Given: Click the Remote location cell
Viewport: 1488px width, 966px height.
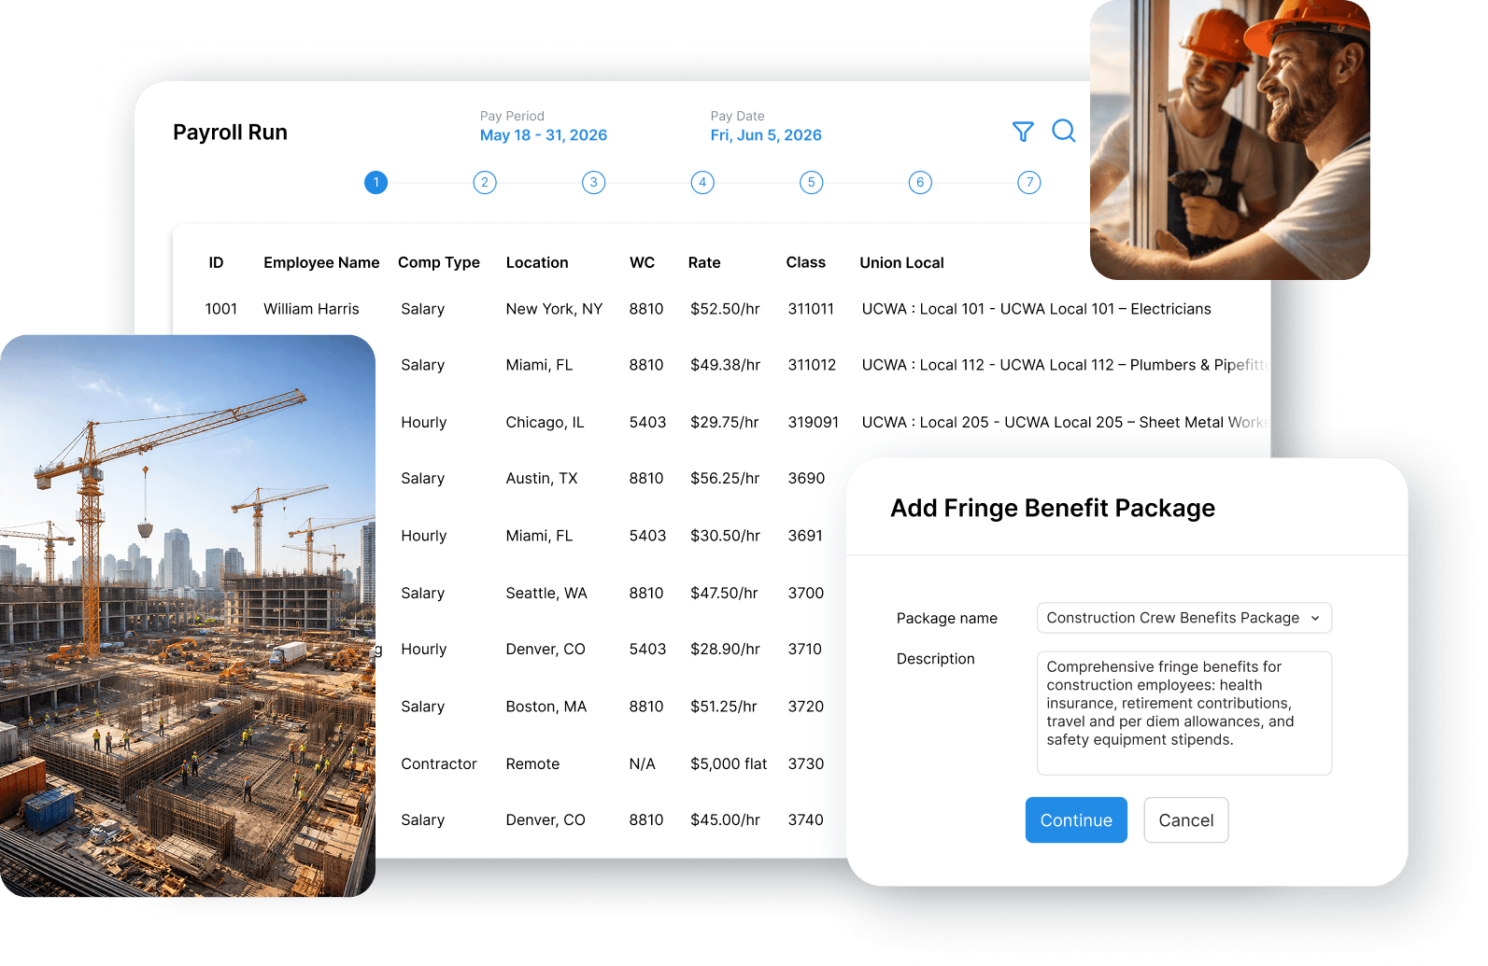Looking at the screenshot, I should [532, 764].
